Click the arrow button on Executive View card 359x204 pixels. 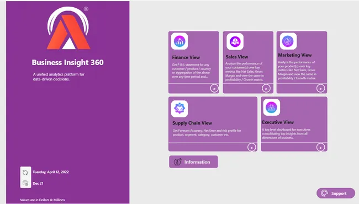click(x=320, y=147)
